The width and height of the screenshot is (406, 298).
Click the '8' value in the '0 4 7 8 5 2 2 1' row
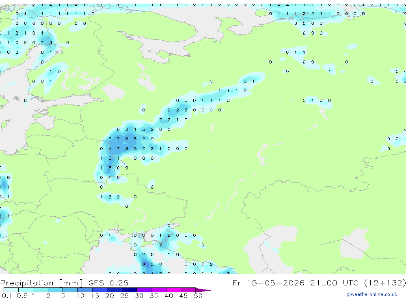click(x=127, y=149)
